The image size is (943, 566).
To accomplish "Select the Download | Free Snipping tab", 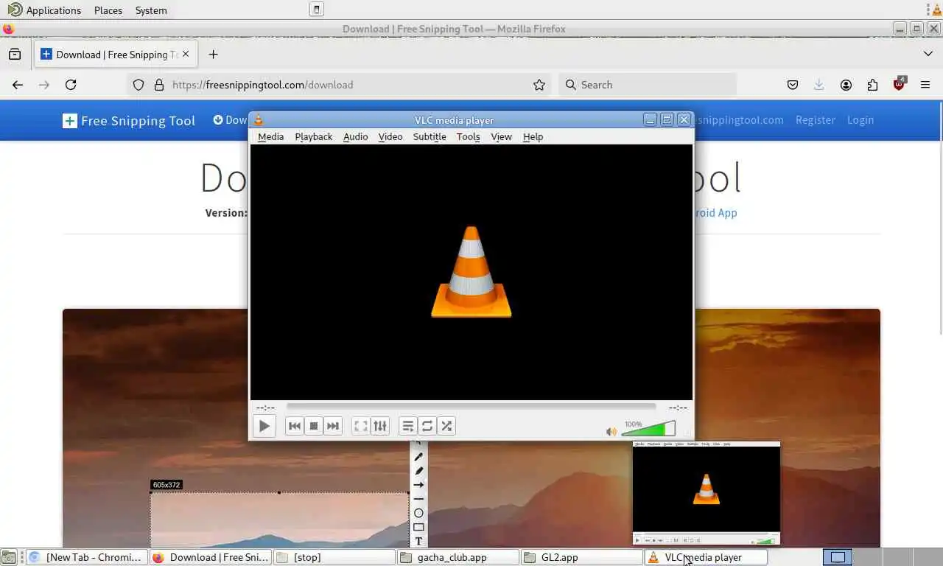I will click(x=114, y=54).
